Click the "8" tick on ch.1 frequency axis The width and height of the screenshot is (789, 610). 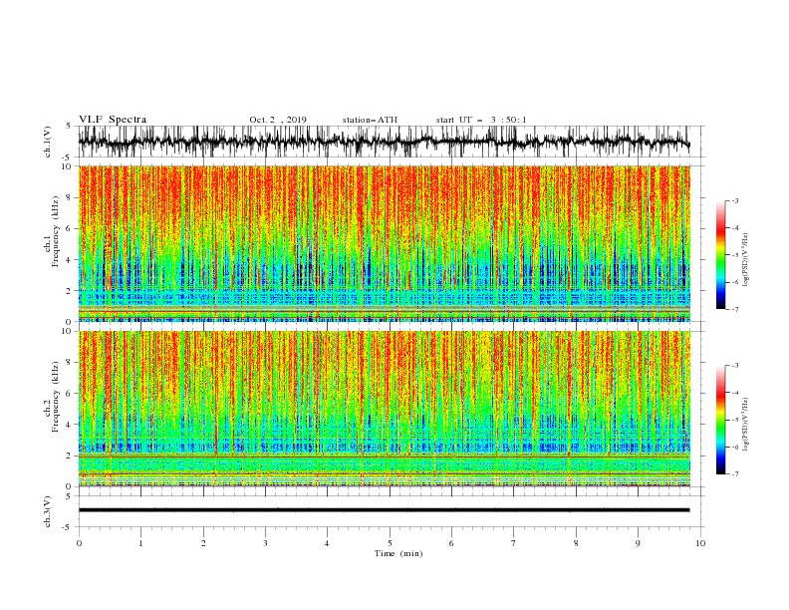[69, 197]
